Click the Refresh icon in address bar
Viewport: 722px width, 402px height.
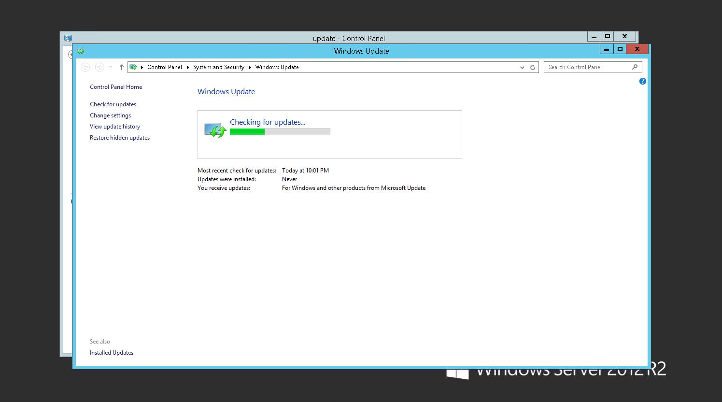tap(533, 68)
